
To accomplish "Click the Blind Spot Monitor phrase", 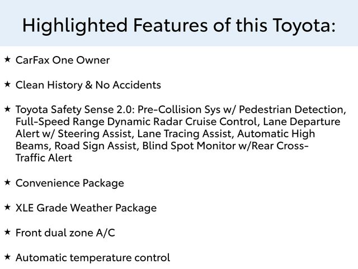I will pos(189,146).
